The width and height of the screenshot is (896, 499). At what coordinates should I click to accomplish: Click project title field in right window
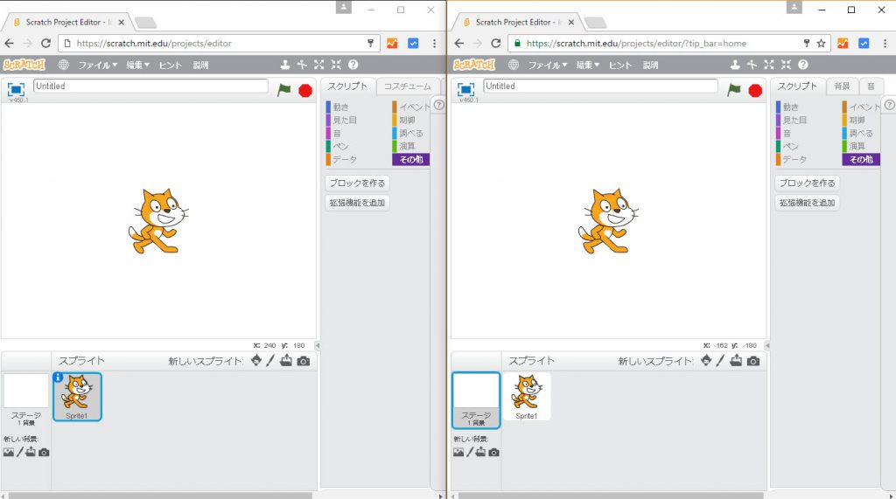pyautogui.click(x=600, y=86)
